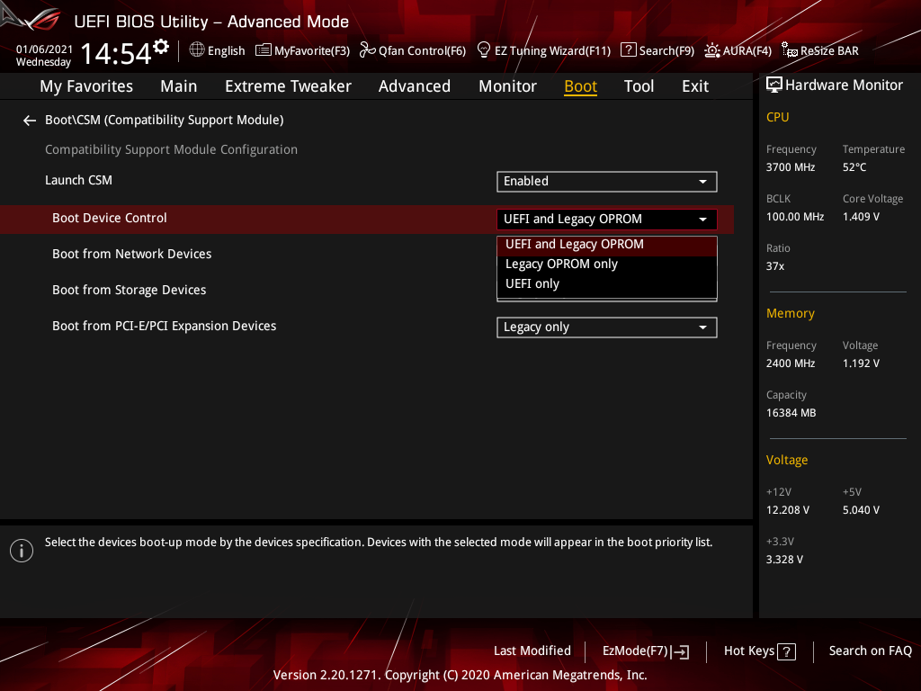Select Boot from Network Devices row
Viewport: 921px width, 691px height.
(131, 255)
